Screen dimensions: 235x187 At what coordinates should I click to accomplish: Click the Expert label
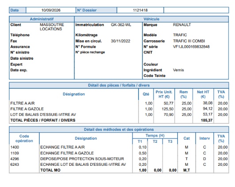tap(16, 65)
